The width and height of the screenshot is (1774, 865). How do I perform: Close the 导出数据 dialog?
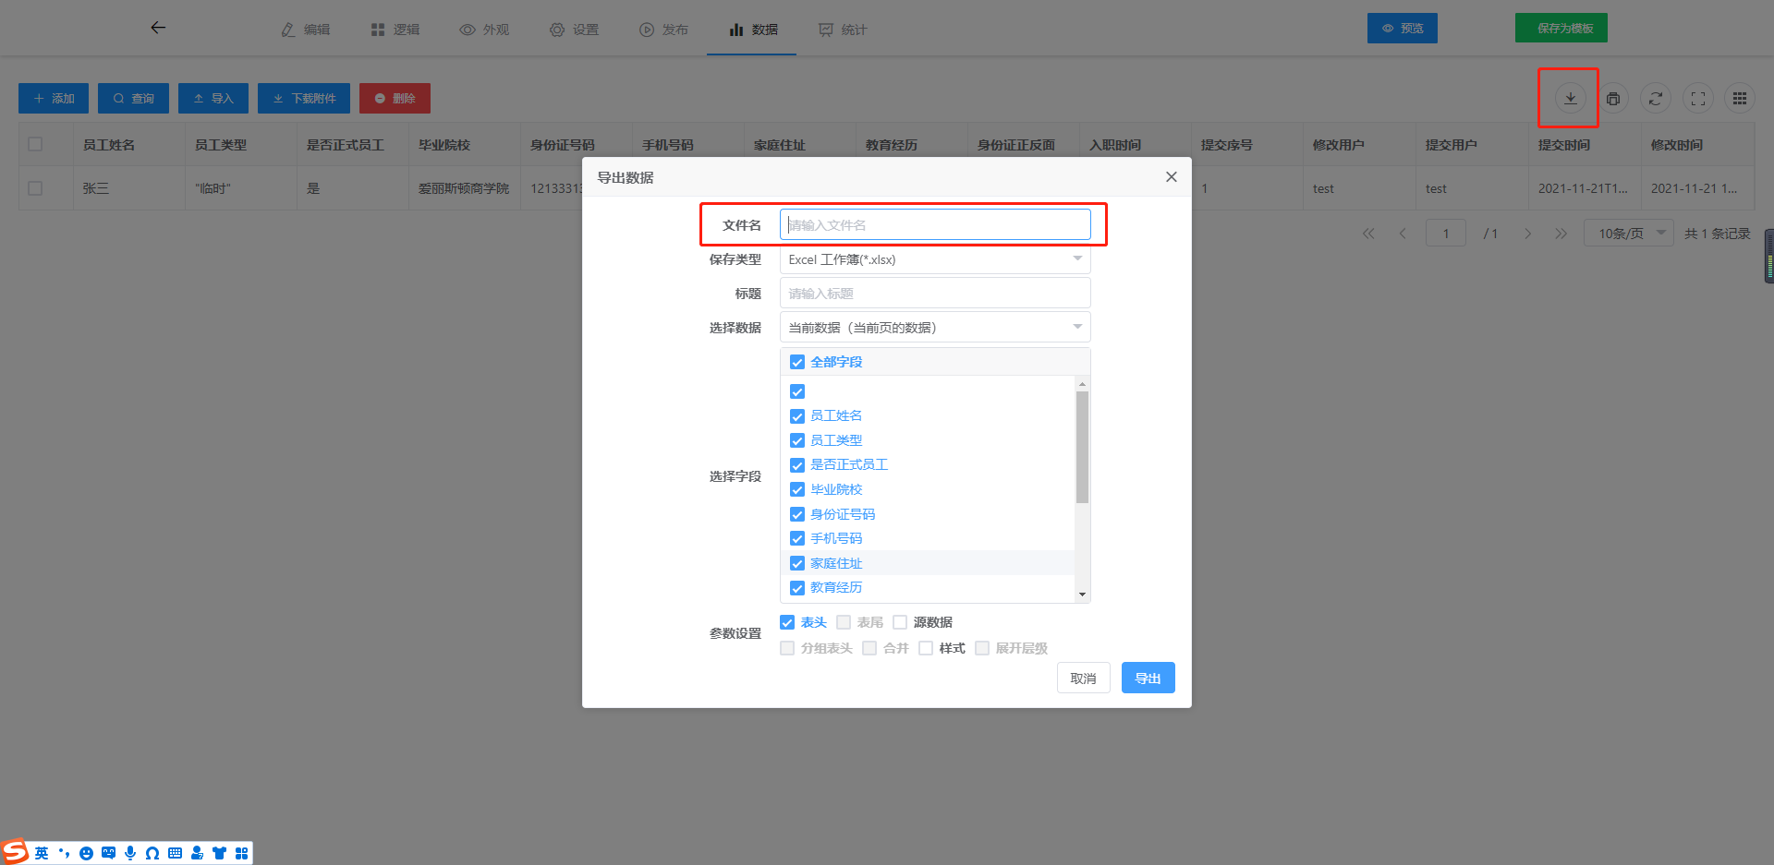tap(1171, 177)
